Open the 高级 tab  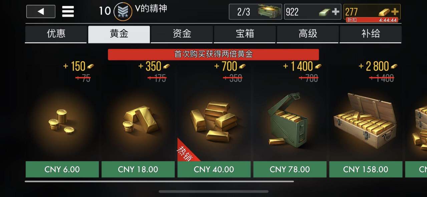pyautogui.click(x=308, y=34)
